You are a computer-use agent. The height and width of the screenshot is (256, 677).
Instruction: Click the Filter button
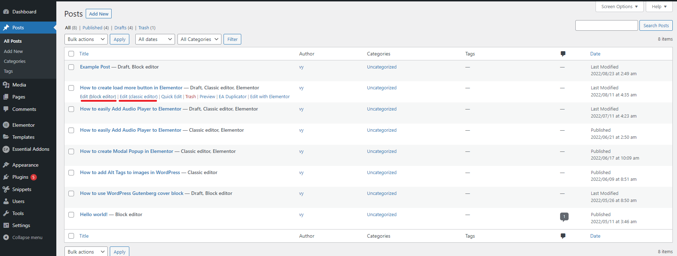pyautogui.click(x=232, y=39)
